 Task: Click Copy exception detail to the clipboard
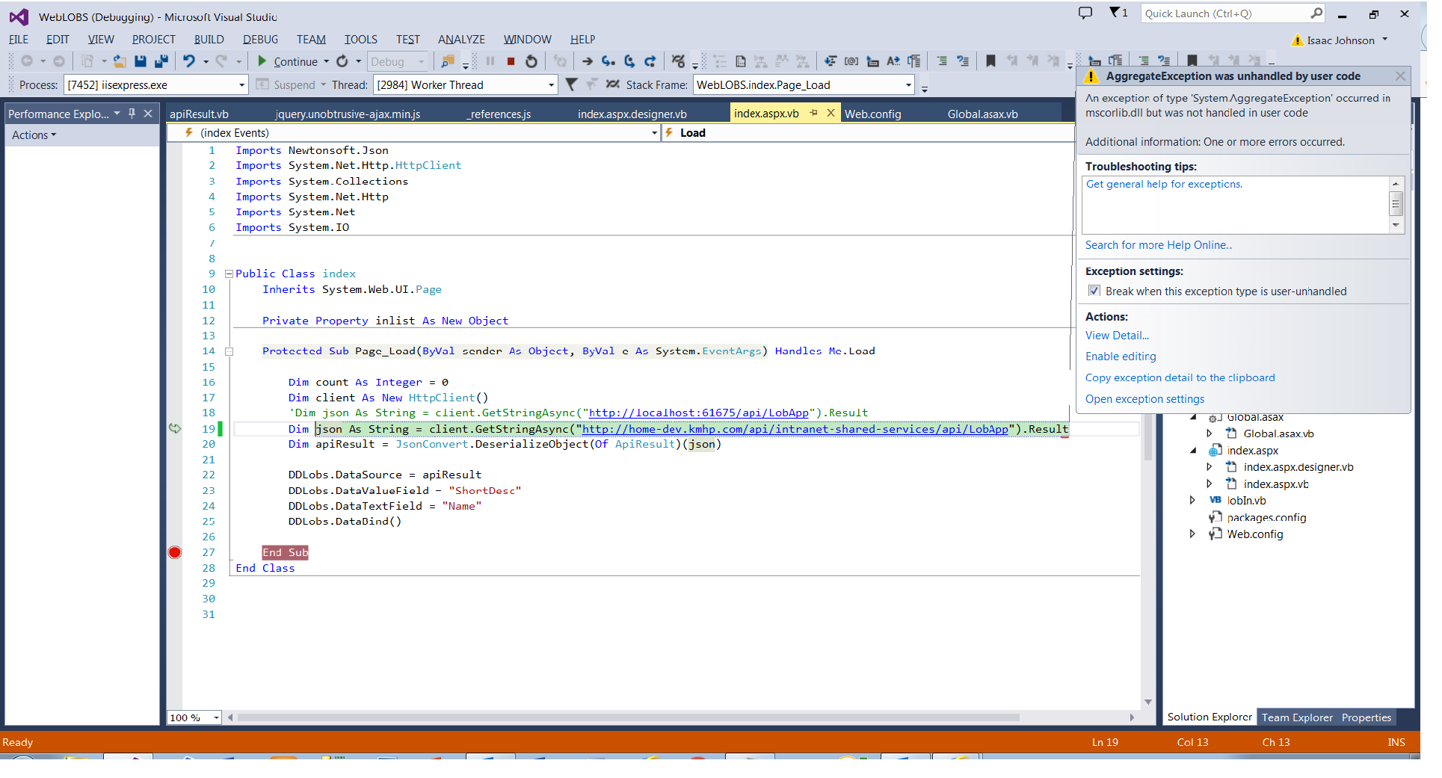pos(1180,377)
